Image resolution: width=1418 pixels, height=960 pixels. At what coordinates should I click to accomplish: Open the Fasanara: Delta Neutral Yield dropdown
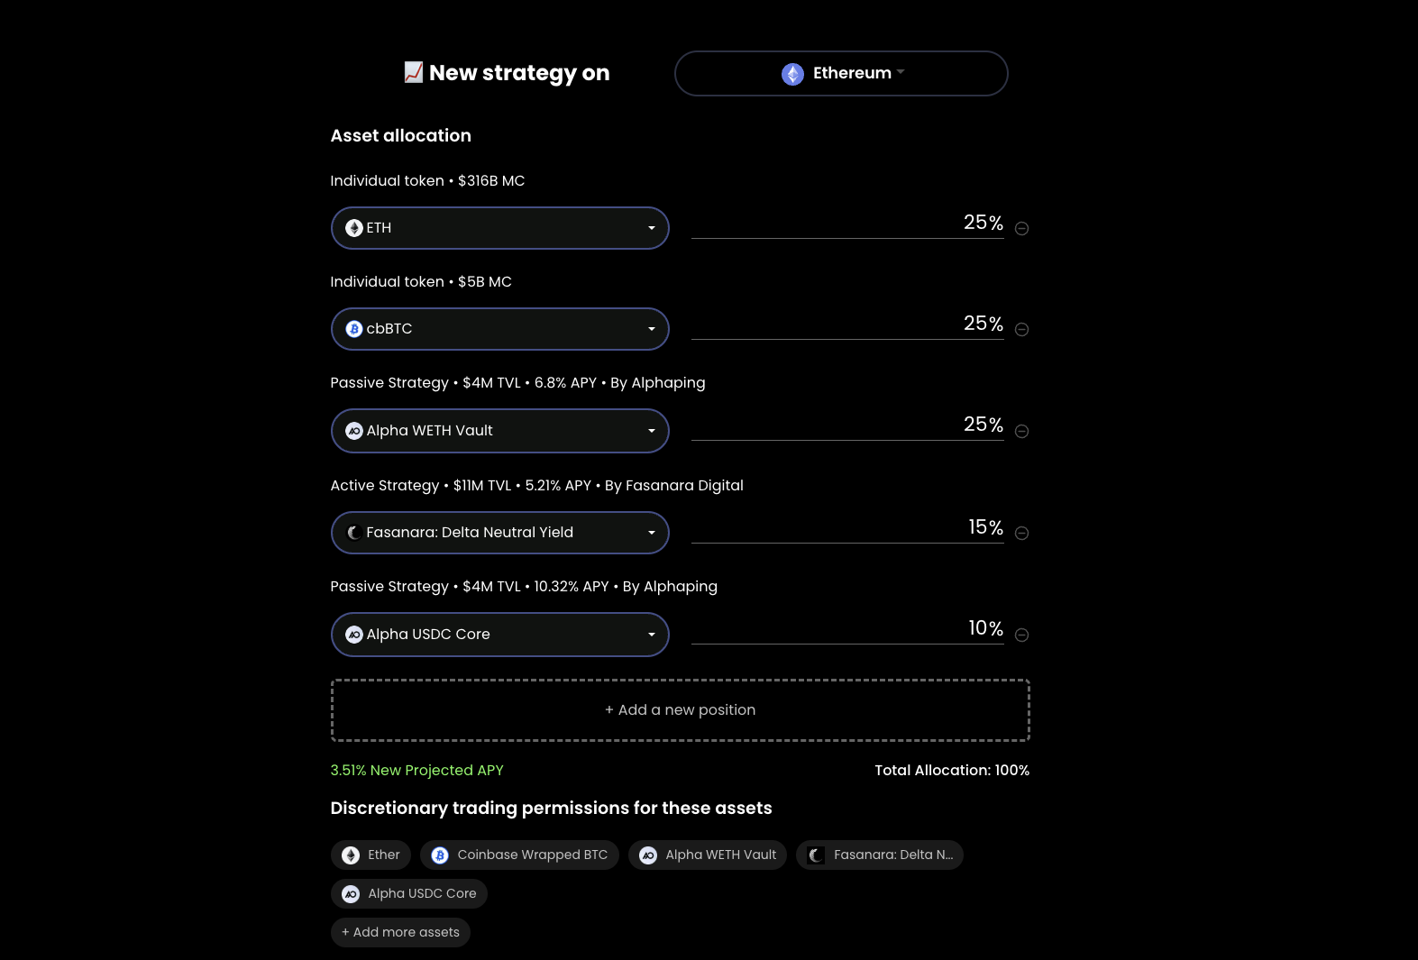499,533
